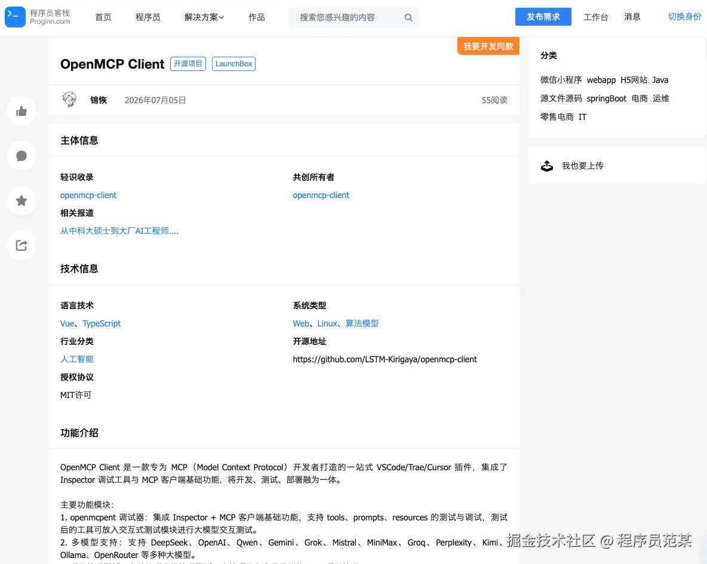This screenshot has width=707, height=564.
Task: Click the 切换身份 link
Action: [x=684, y=17]
